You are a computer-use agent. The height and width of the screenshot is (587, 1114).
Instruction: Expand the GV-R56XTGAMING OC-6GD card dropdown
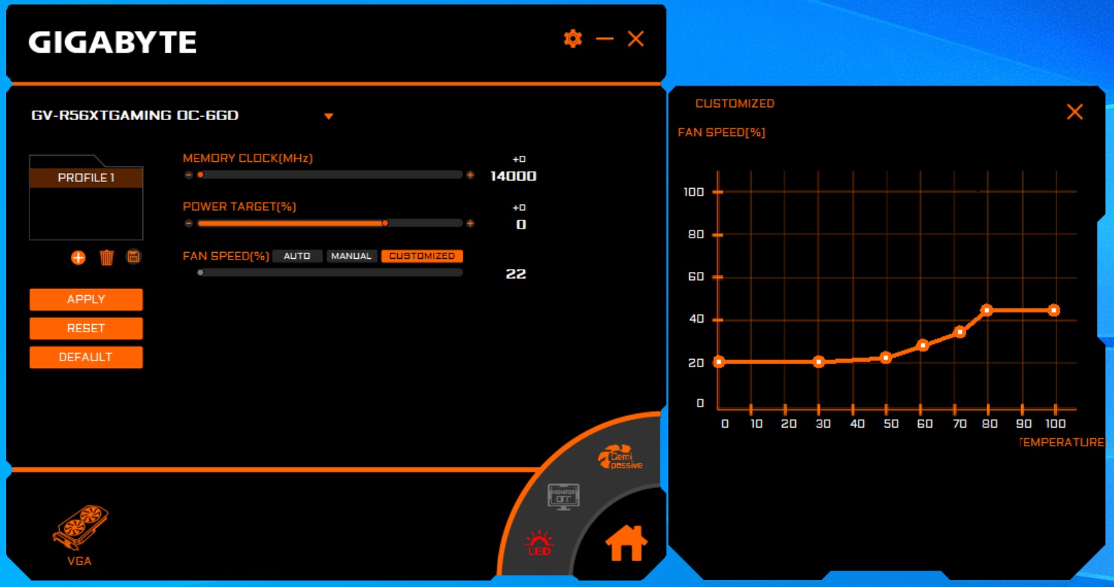click(328, 116)
